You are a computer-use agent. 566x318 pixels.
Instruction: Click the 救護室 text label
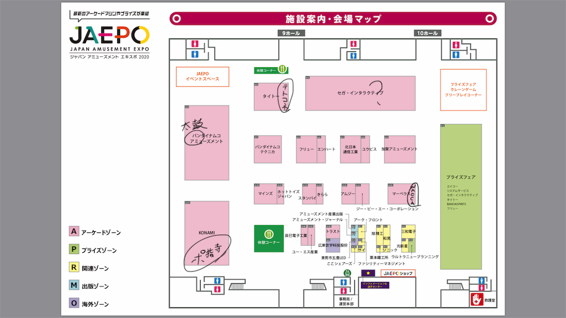point(490,300)
